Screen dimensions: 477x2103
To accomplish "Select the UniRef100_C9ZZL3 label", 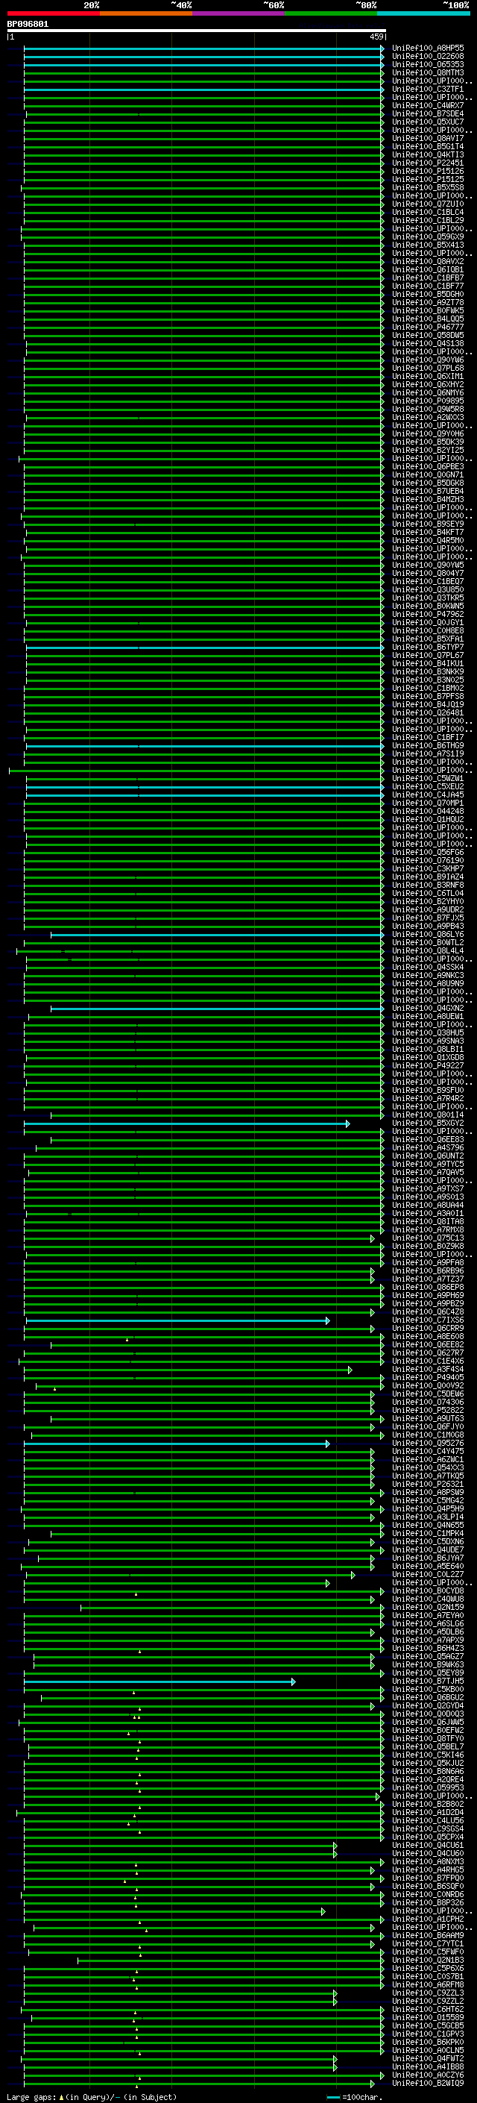I will click(428, 1993).
